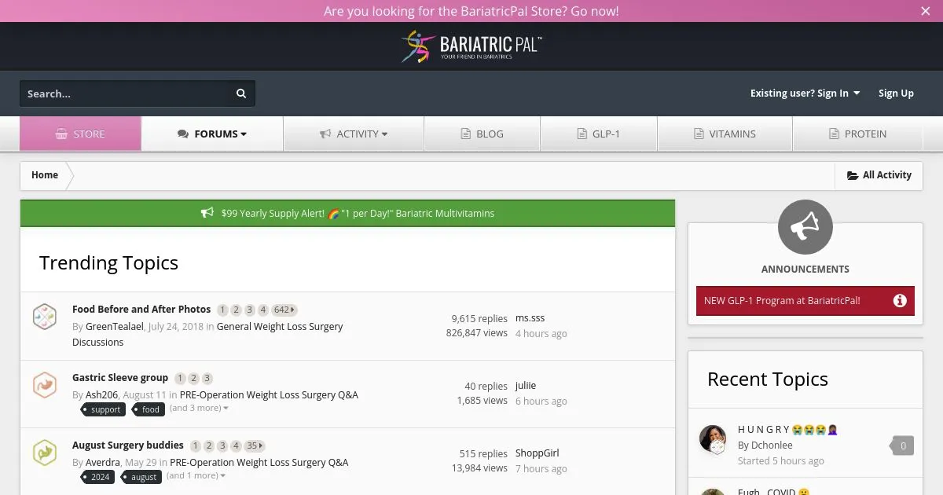Open Existing user Sign In dropdown
This screenshot has width=943, height=495.
click(x=805, y=93)
